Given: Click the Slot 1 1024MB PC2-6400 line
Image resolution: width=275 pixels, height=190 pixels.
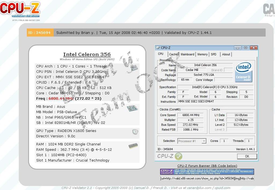Looking at the screenshot, I should click(61, 155).
